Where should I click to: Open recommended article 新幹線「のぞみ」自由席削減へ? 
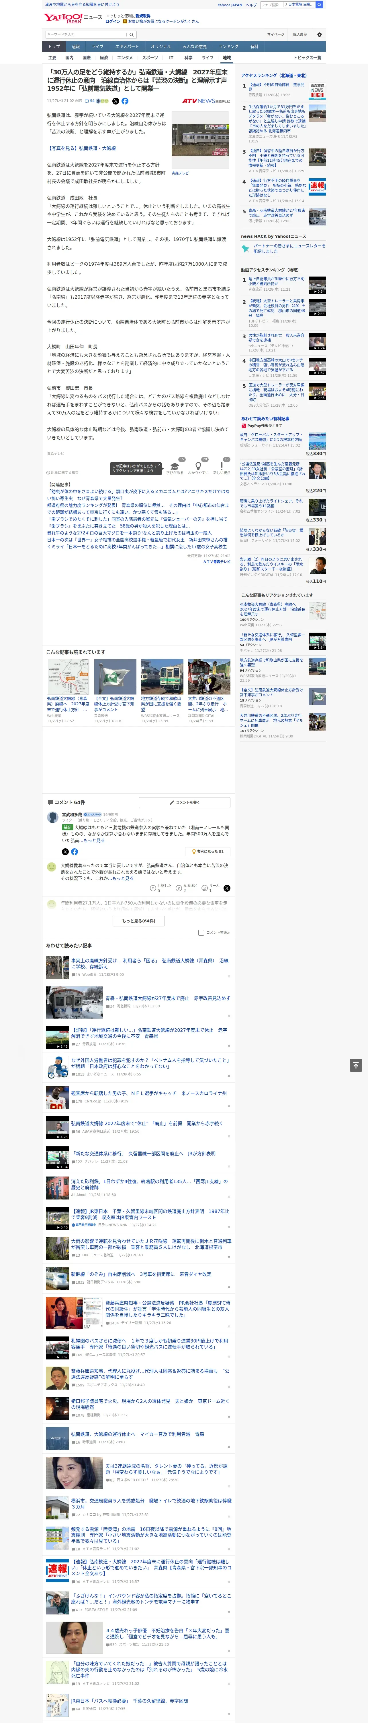[141, 1274]
